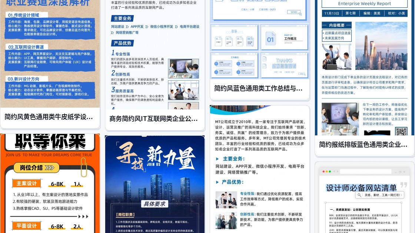Click the 产品优势 heading in IT template

click(122, 43)
